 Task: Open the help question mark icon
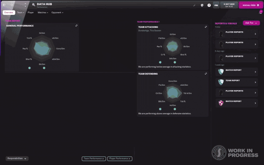[x=209, y=5]
